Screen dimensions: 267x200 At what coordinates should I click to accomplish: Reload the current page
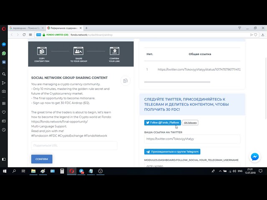pos(24,35)
